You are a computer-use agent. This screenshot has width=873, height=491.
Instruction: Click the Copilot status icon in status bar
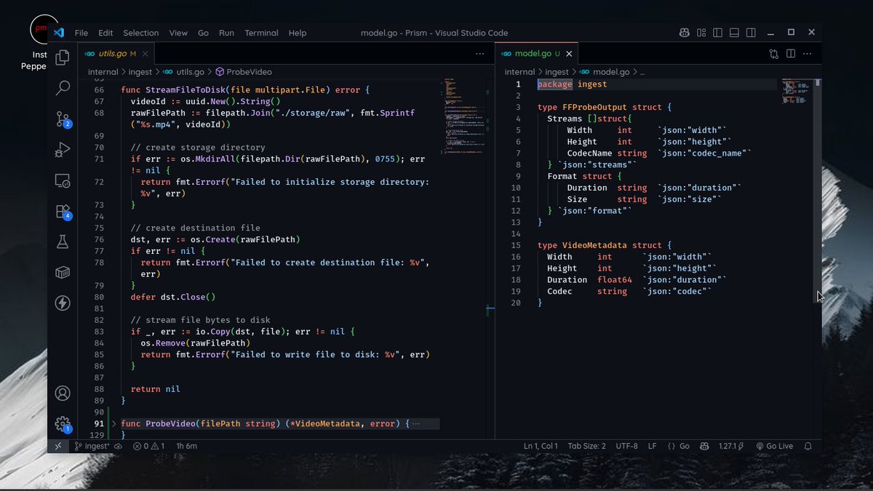pyautogui.click(x=704, y=446)
